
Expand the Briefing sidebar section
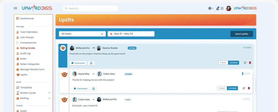[49, 98]
